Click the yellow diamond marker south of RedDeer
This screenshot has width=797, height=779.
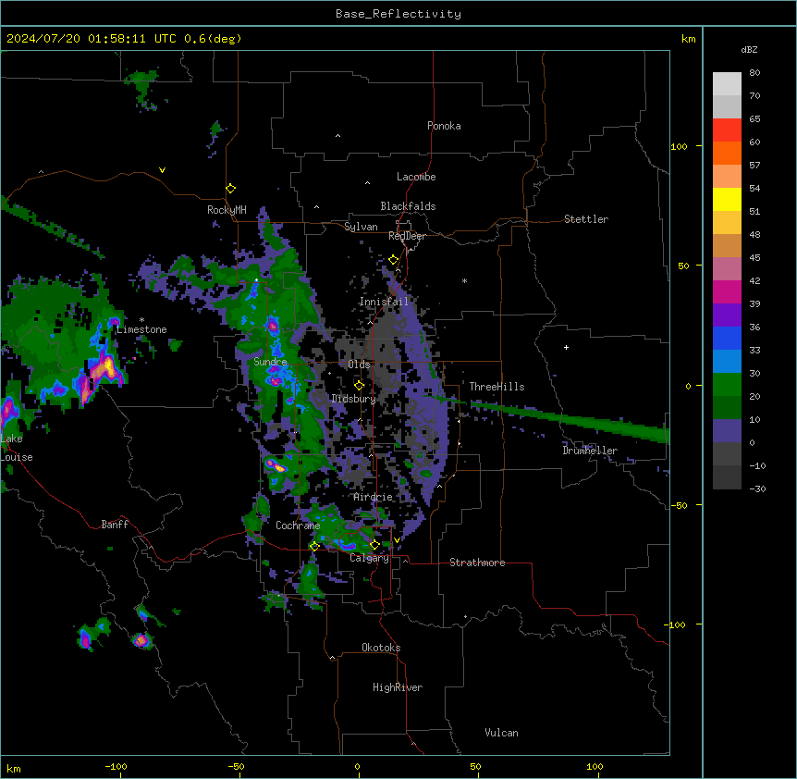394,260
